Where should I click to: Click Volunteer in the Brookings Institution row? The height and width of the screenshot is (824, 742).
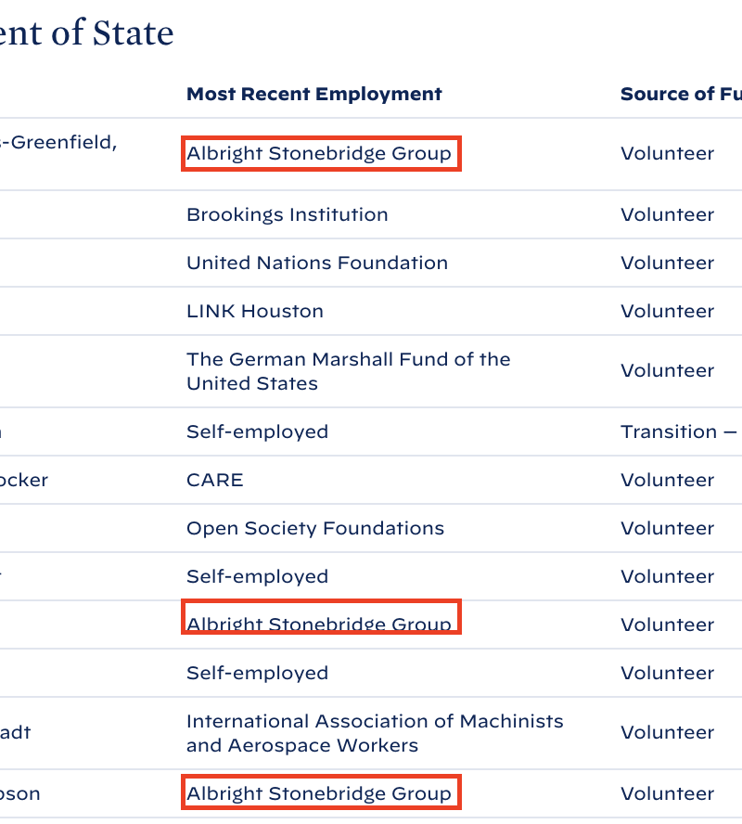(x=668, y=214)
